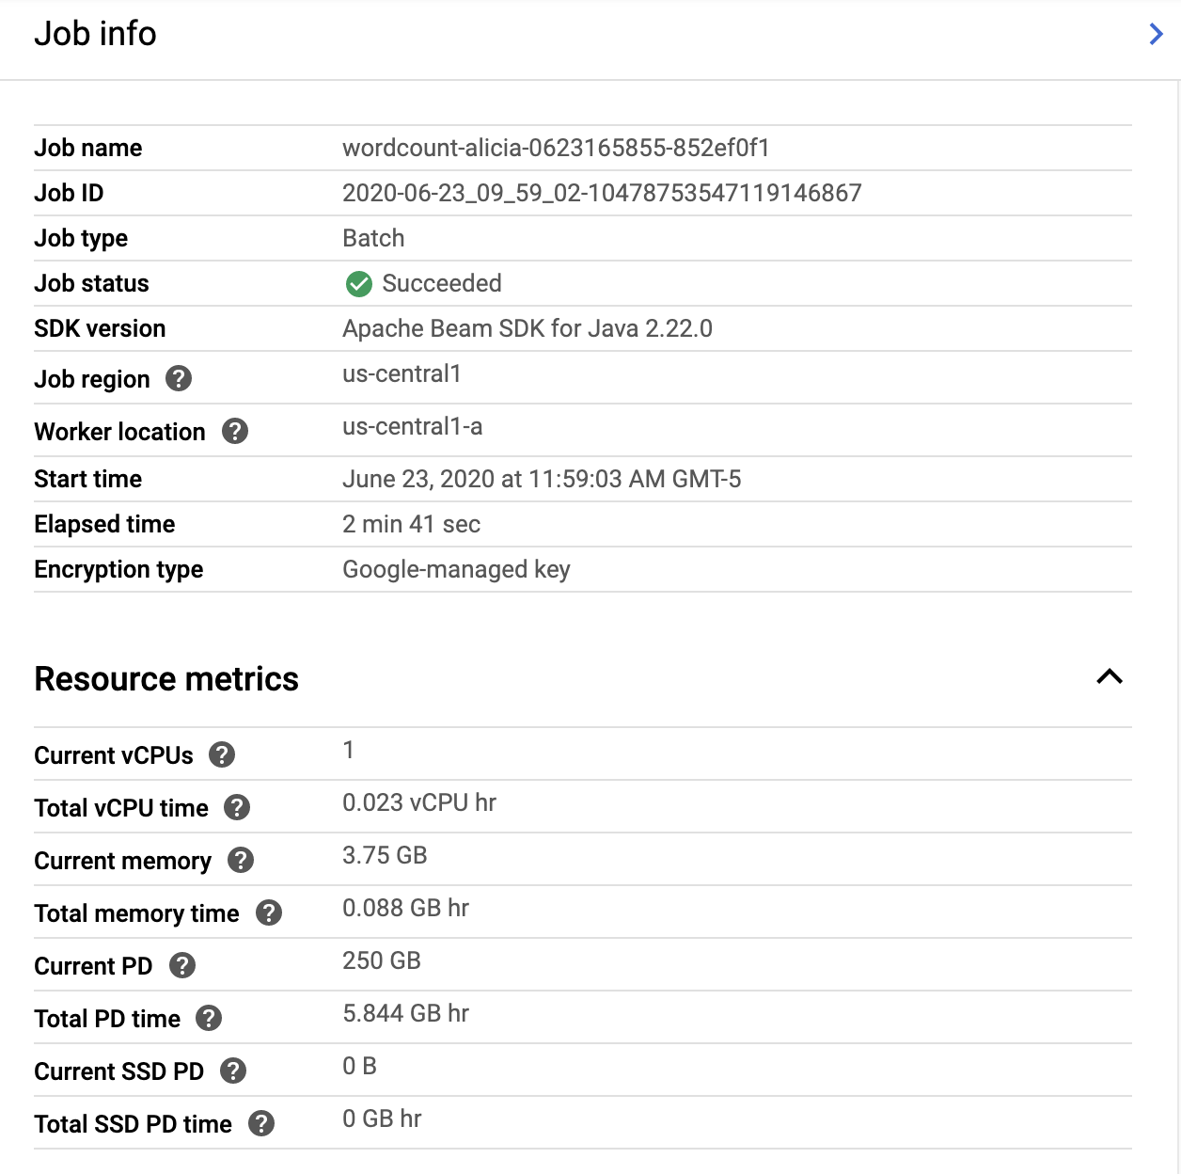Viewport: 1181px width, 1174px height.
Task: Show help for Total PD time
Action: coord(209,1019)
